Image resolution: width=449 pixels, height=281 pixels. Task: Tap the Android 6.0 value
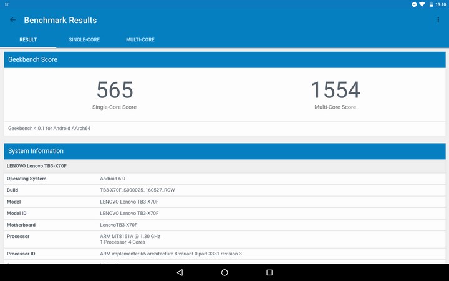coord(112,179)
